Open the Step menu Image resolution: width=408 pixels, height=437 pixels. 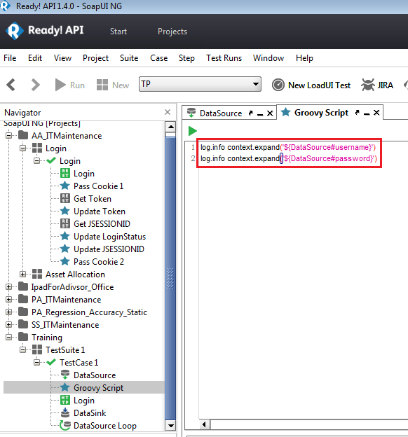186,58
